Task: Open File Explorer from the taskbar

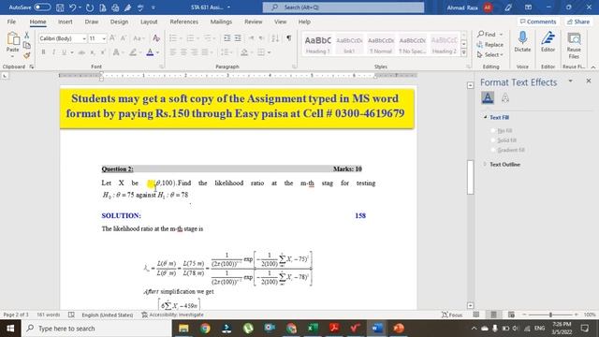Action: [x=183, y=329]
